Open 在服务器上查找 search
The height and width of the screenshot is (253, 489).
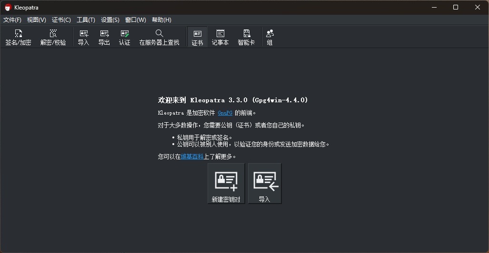point(159,38)
